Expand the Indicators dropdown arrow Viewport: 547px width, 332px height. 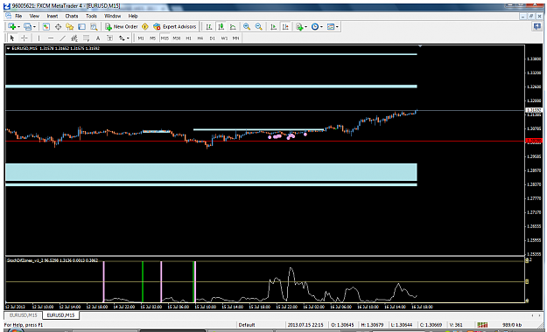coord(305,27)
